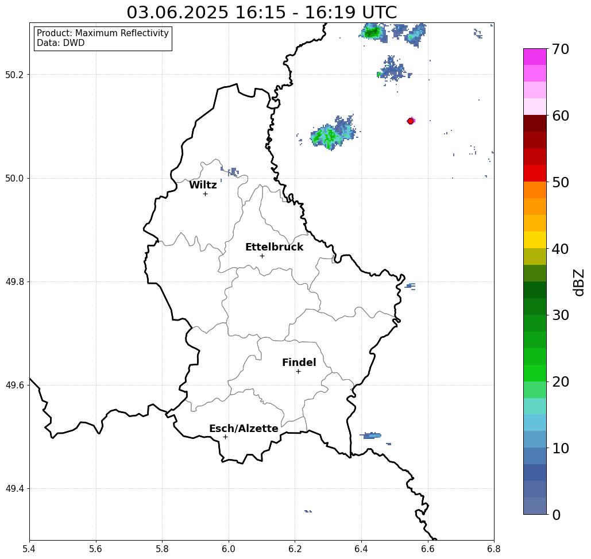Click the magenta top segment of the colorbar
The image size is (591, 559).
click(535, 57)
